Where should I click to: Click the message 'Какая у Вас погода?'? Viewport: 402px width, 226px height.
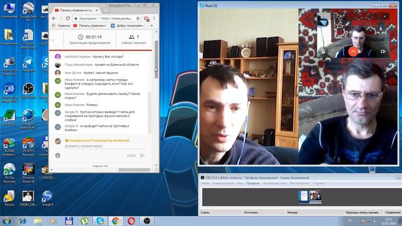107,56
